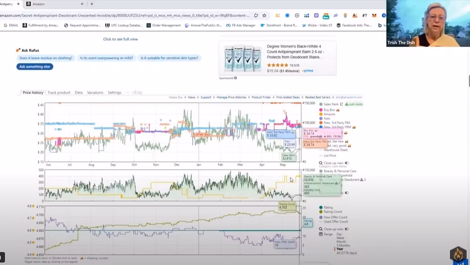Open the FB Ads Manager bookmark
The image size is (470, 265).
click(241, 25)
